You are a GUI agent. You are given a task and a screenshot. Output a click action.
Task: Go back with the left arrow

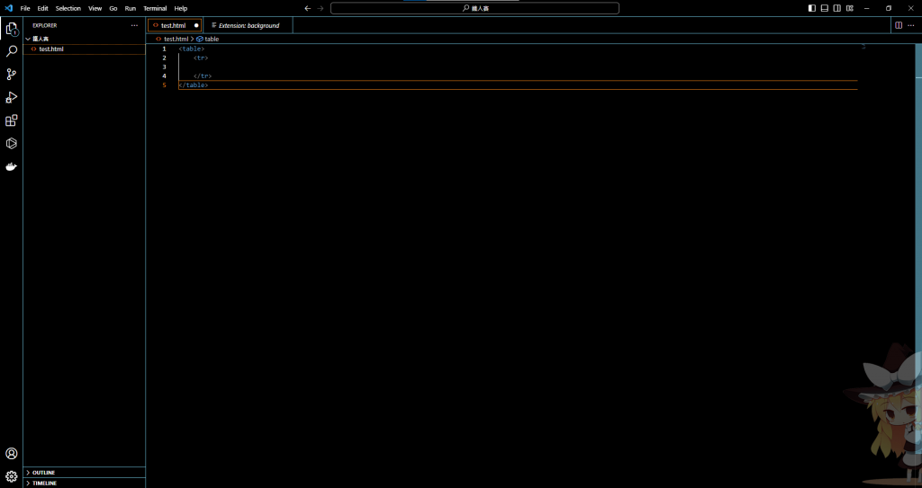pos(308,8)
